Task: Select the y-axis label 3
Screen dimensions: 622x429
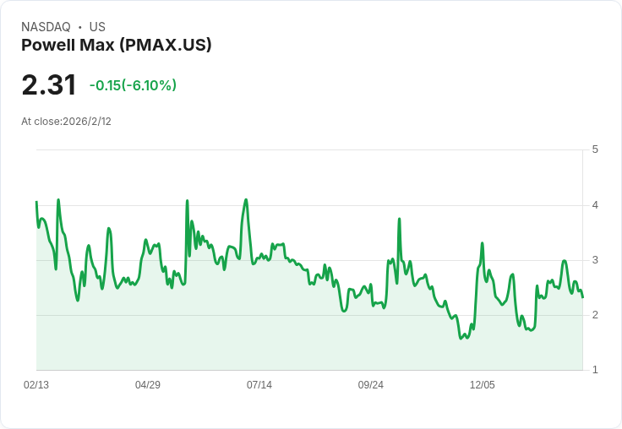Action: pos(595,260)
